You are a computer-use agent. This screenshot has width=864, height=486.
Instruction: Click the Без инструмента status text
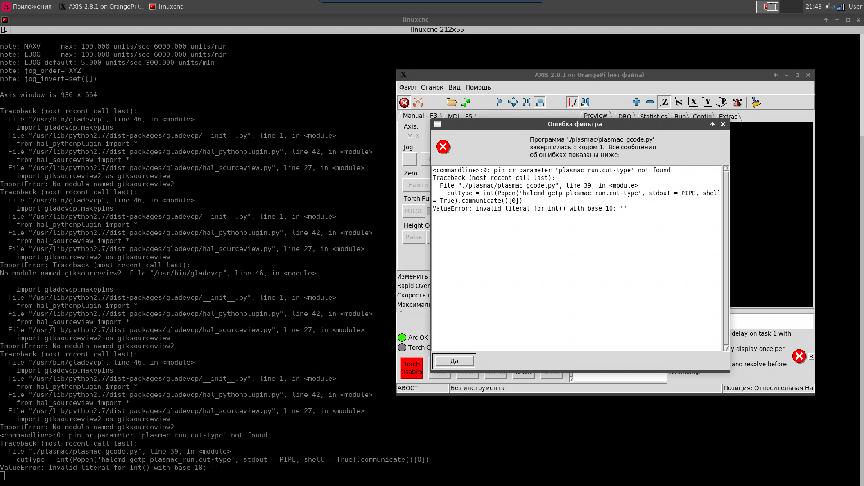coord(477,388)
